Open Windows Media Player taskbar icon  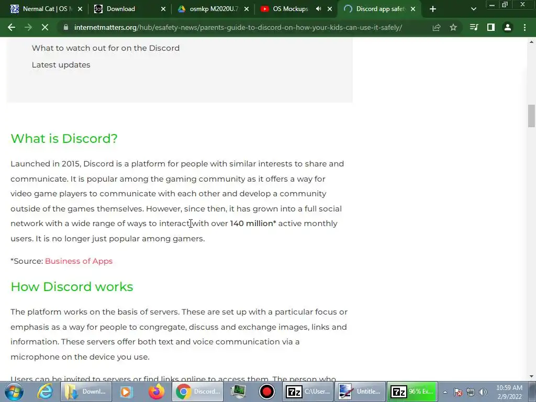coord(126,392)
